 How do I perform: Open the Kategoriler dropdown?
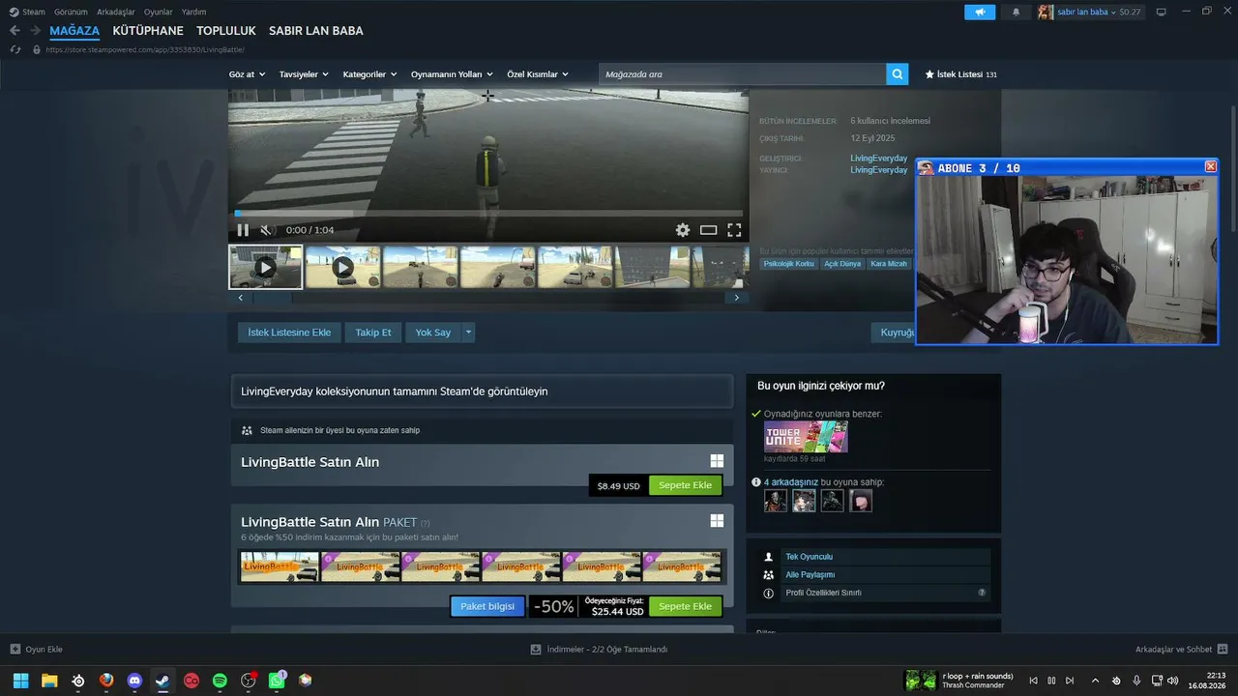pyautogui.click(x=369, y=74)
